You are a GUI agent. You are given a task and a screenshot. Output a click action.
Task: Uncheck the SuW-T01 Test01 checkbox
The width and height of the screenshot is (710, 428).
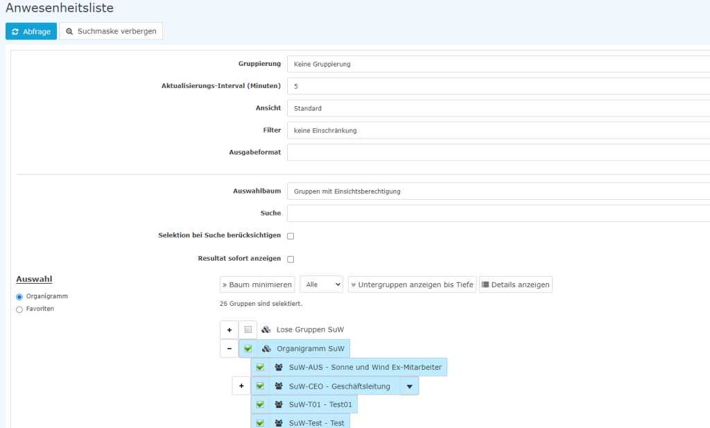pos(260,404)
